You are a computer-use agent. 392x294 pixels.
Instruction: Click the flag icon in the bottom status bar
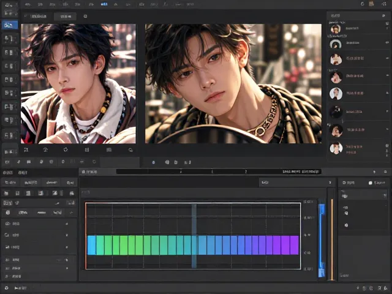[17, 288]
